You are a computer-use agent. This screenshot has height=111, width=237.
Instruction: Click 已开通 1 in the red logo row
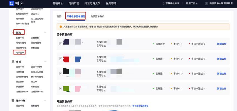click(x=159, y=59)
